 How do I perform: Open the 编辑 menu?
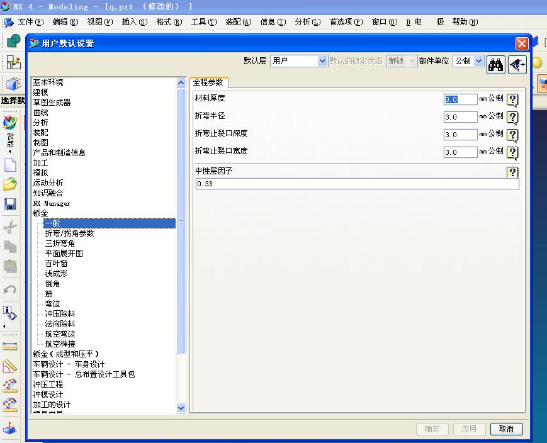click(65, 22)
